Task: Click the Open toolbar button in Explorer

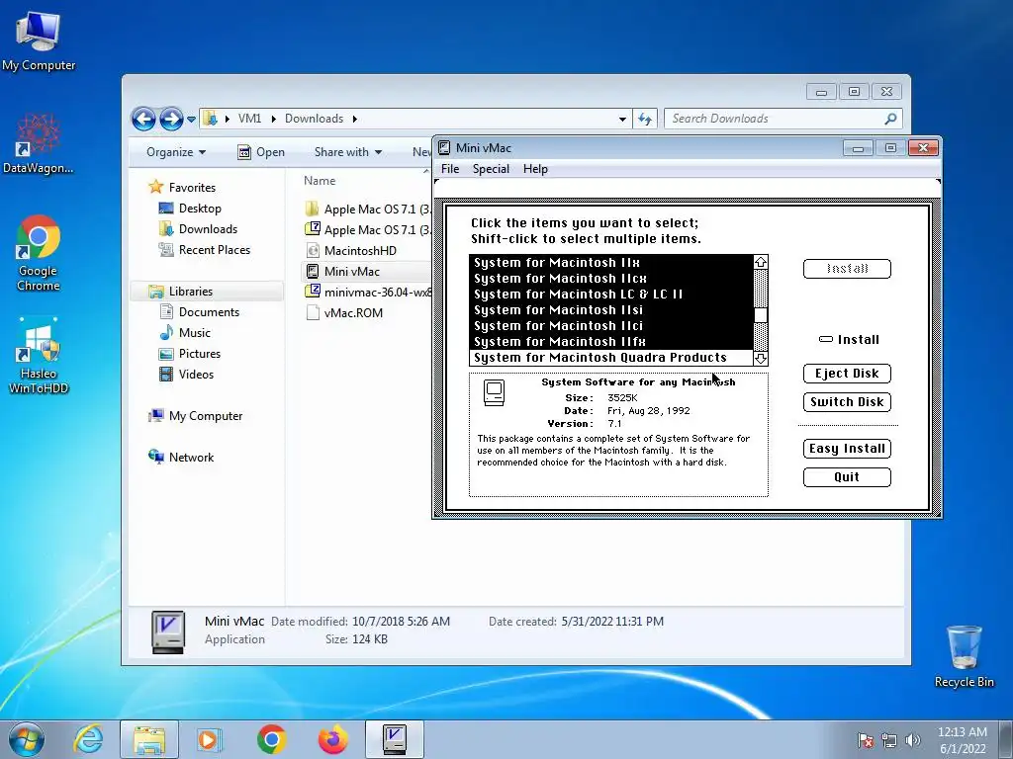Action: click(x=261, y=152)
